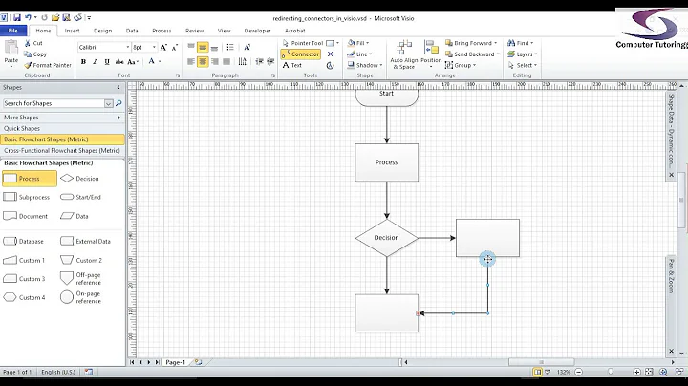Screen dimensions: 688x386
Task: Click the Find button
Action: [521, 43]
